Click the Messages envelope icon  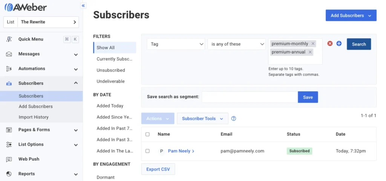click(9, 54)
